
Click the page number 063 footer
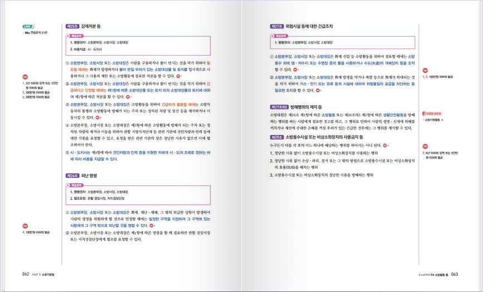coord(454,273)
